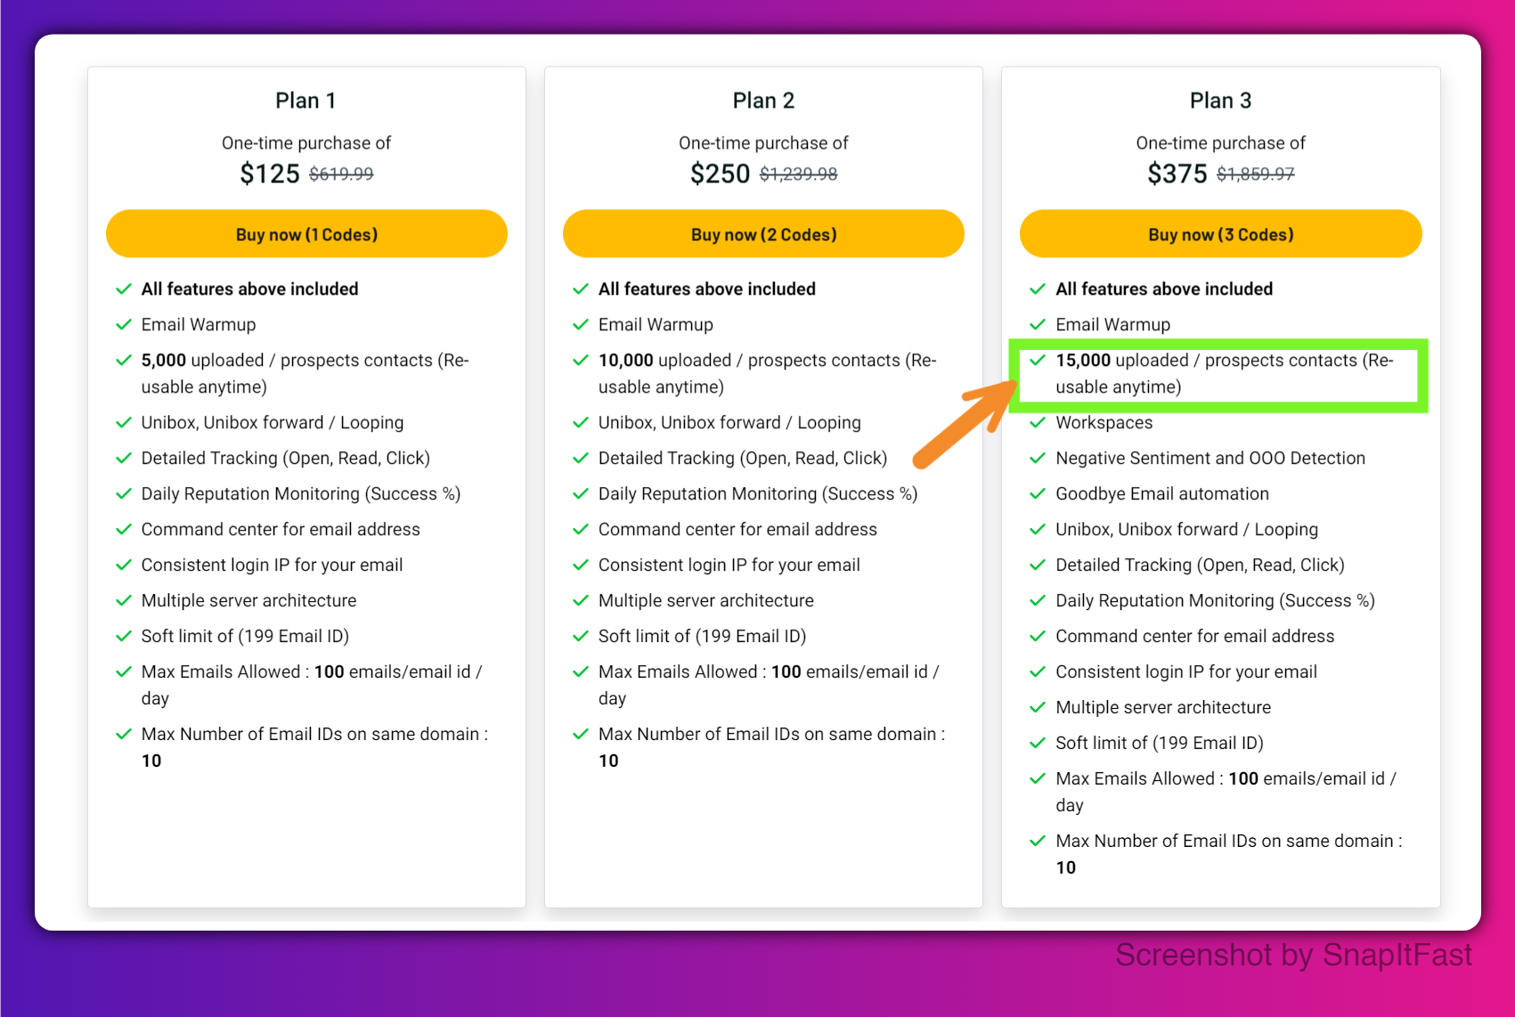
Task: Click checkmark next to Negative Sentiment detection
Action: (x=1038, y=458)
